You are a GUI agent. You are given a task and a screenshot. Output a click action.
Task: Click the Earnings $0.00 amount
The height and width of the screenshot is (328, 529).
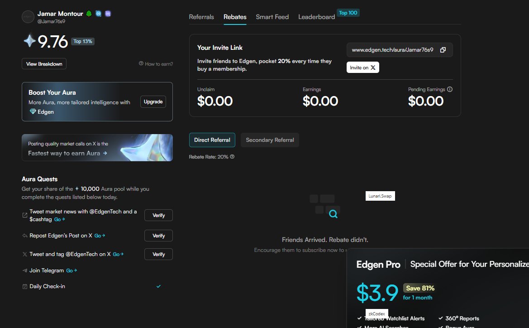click(320, 101)
